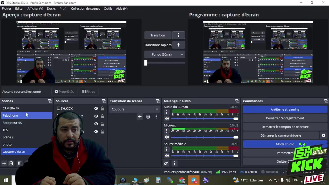Pop out the Scènes dock
The width and height of the screenshot is (329, 185).
tap(50, 101)
